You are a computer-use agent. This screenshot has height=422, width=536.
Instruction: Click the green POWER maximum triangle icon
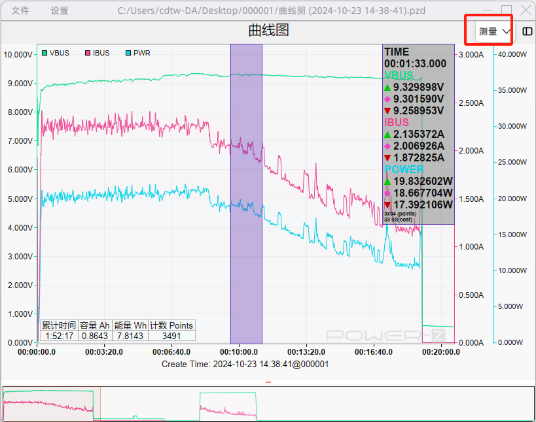coord(387,182)
